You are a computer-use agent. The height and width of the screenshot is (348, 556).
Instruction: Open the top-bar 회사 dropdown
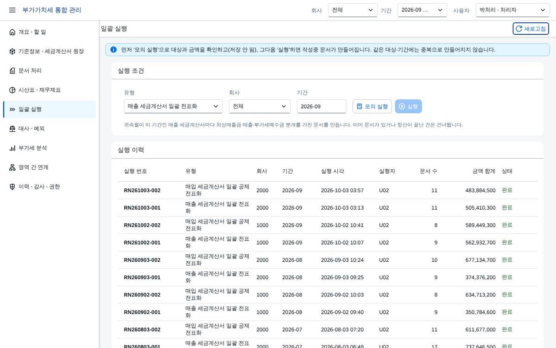[x=353, y=10]
